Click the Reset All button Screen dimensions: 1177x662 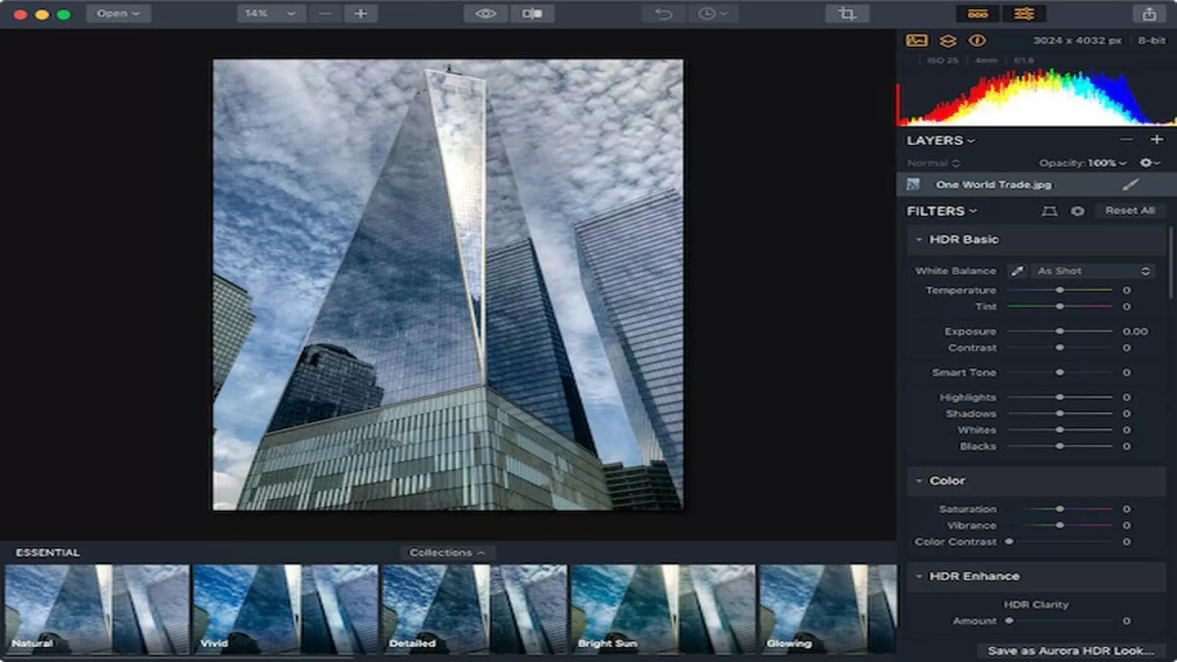1130,211
